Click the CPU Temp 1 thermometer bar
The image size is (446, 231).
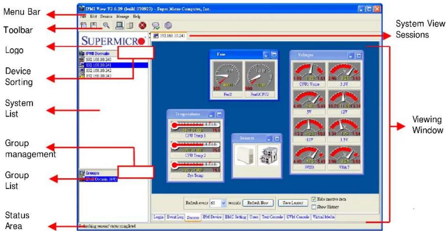click(195, 127)
